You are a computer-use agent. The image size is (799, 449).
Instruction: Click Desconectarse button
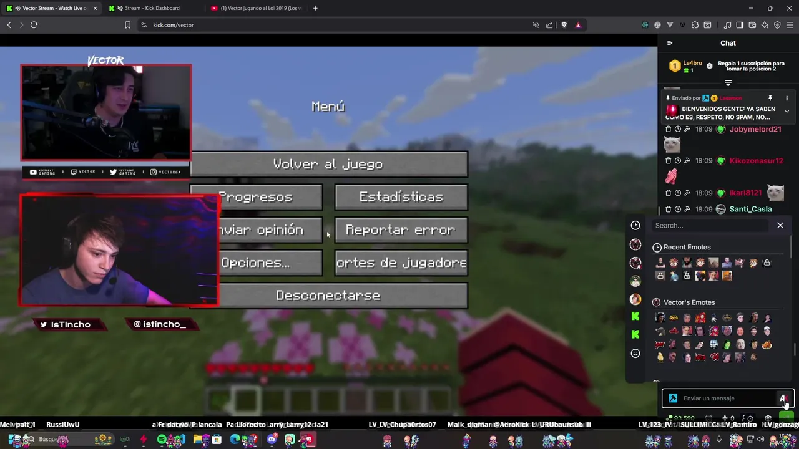coord(328,296)
